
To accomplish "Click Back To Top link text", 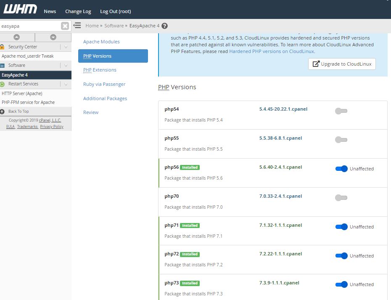I will 18,112.
